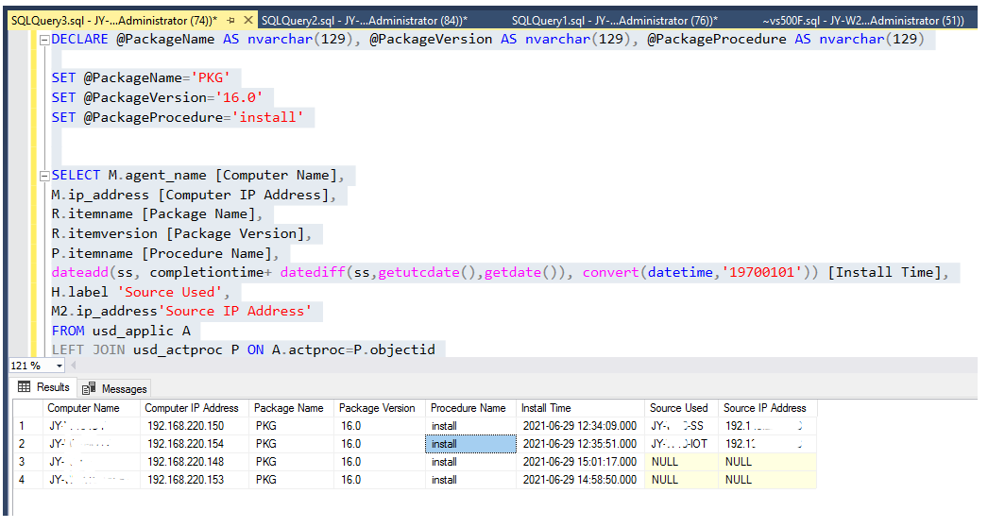
Task: Pin the SQLQuery3.sql tab
Action: [x=232, y=20]
